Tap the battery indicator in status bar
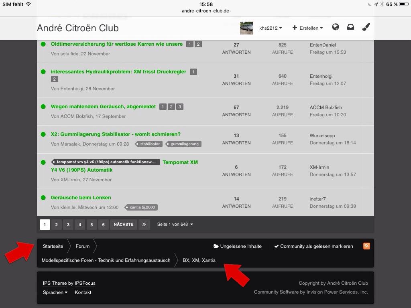Screen dimensions: 411x308 403,4
